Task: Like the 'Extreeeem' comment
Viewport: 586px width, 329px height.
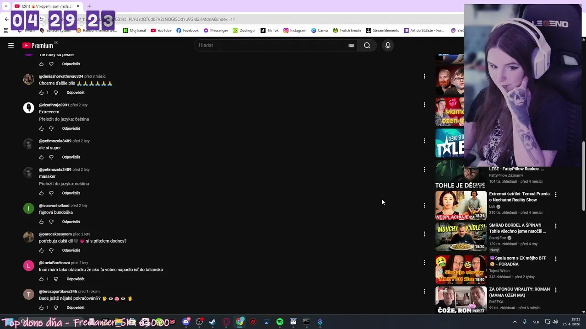Action: (x=41, y=128)
